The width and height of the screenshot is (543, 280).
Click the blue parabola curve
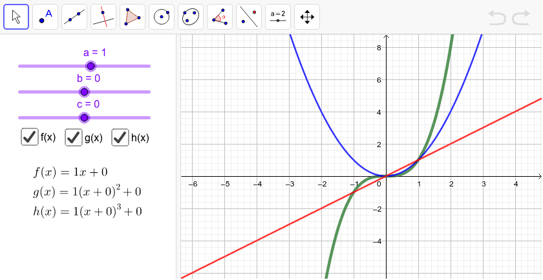[x=322, y=111]
